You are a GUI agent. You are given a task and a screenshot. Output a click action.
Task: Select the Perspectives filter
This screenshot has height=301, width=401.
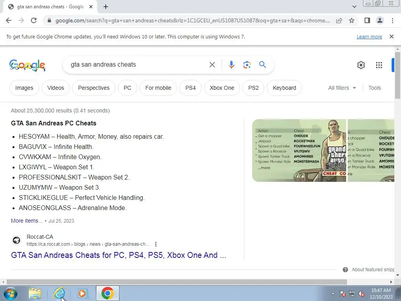94,88
